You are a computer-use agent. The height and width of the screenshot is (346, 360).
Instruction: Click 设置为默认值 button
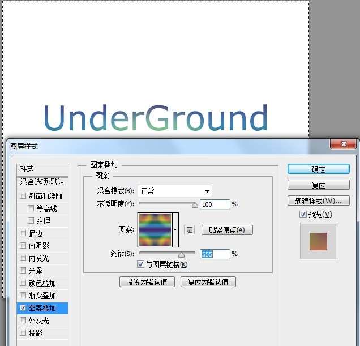point(147,282)
